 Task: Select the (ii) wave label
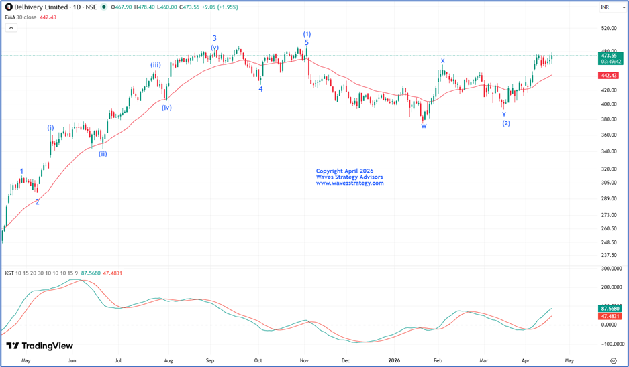click(103, 153)
